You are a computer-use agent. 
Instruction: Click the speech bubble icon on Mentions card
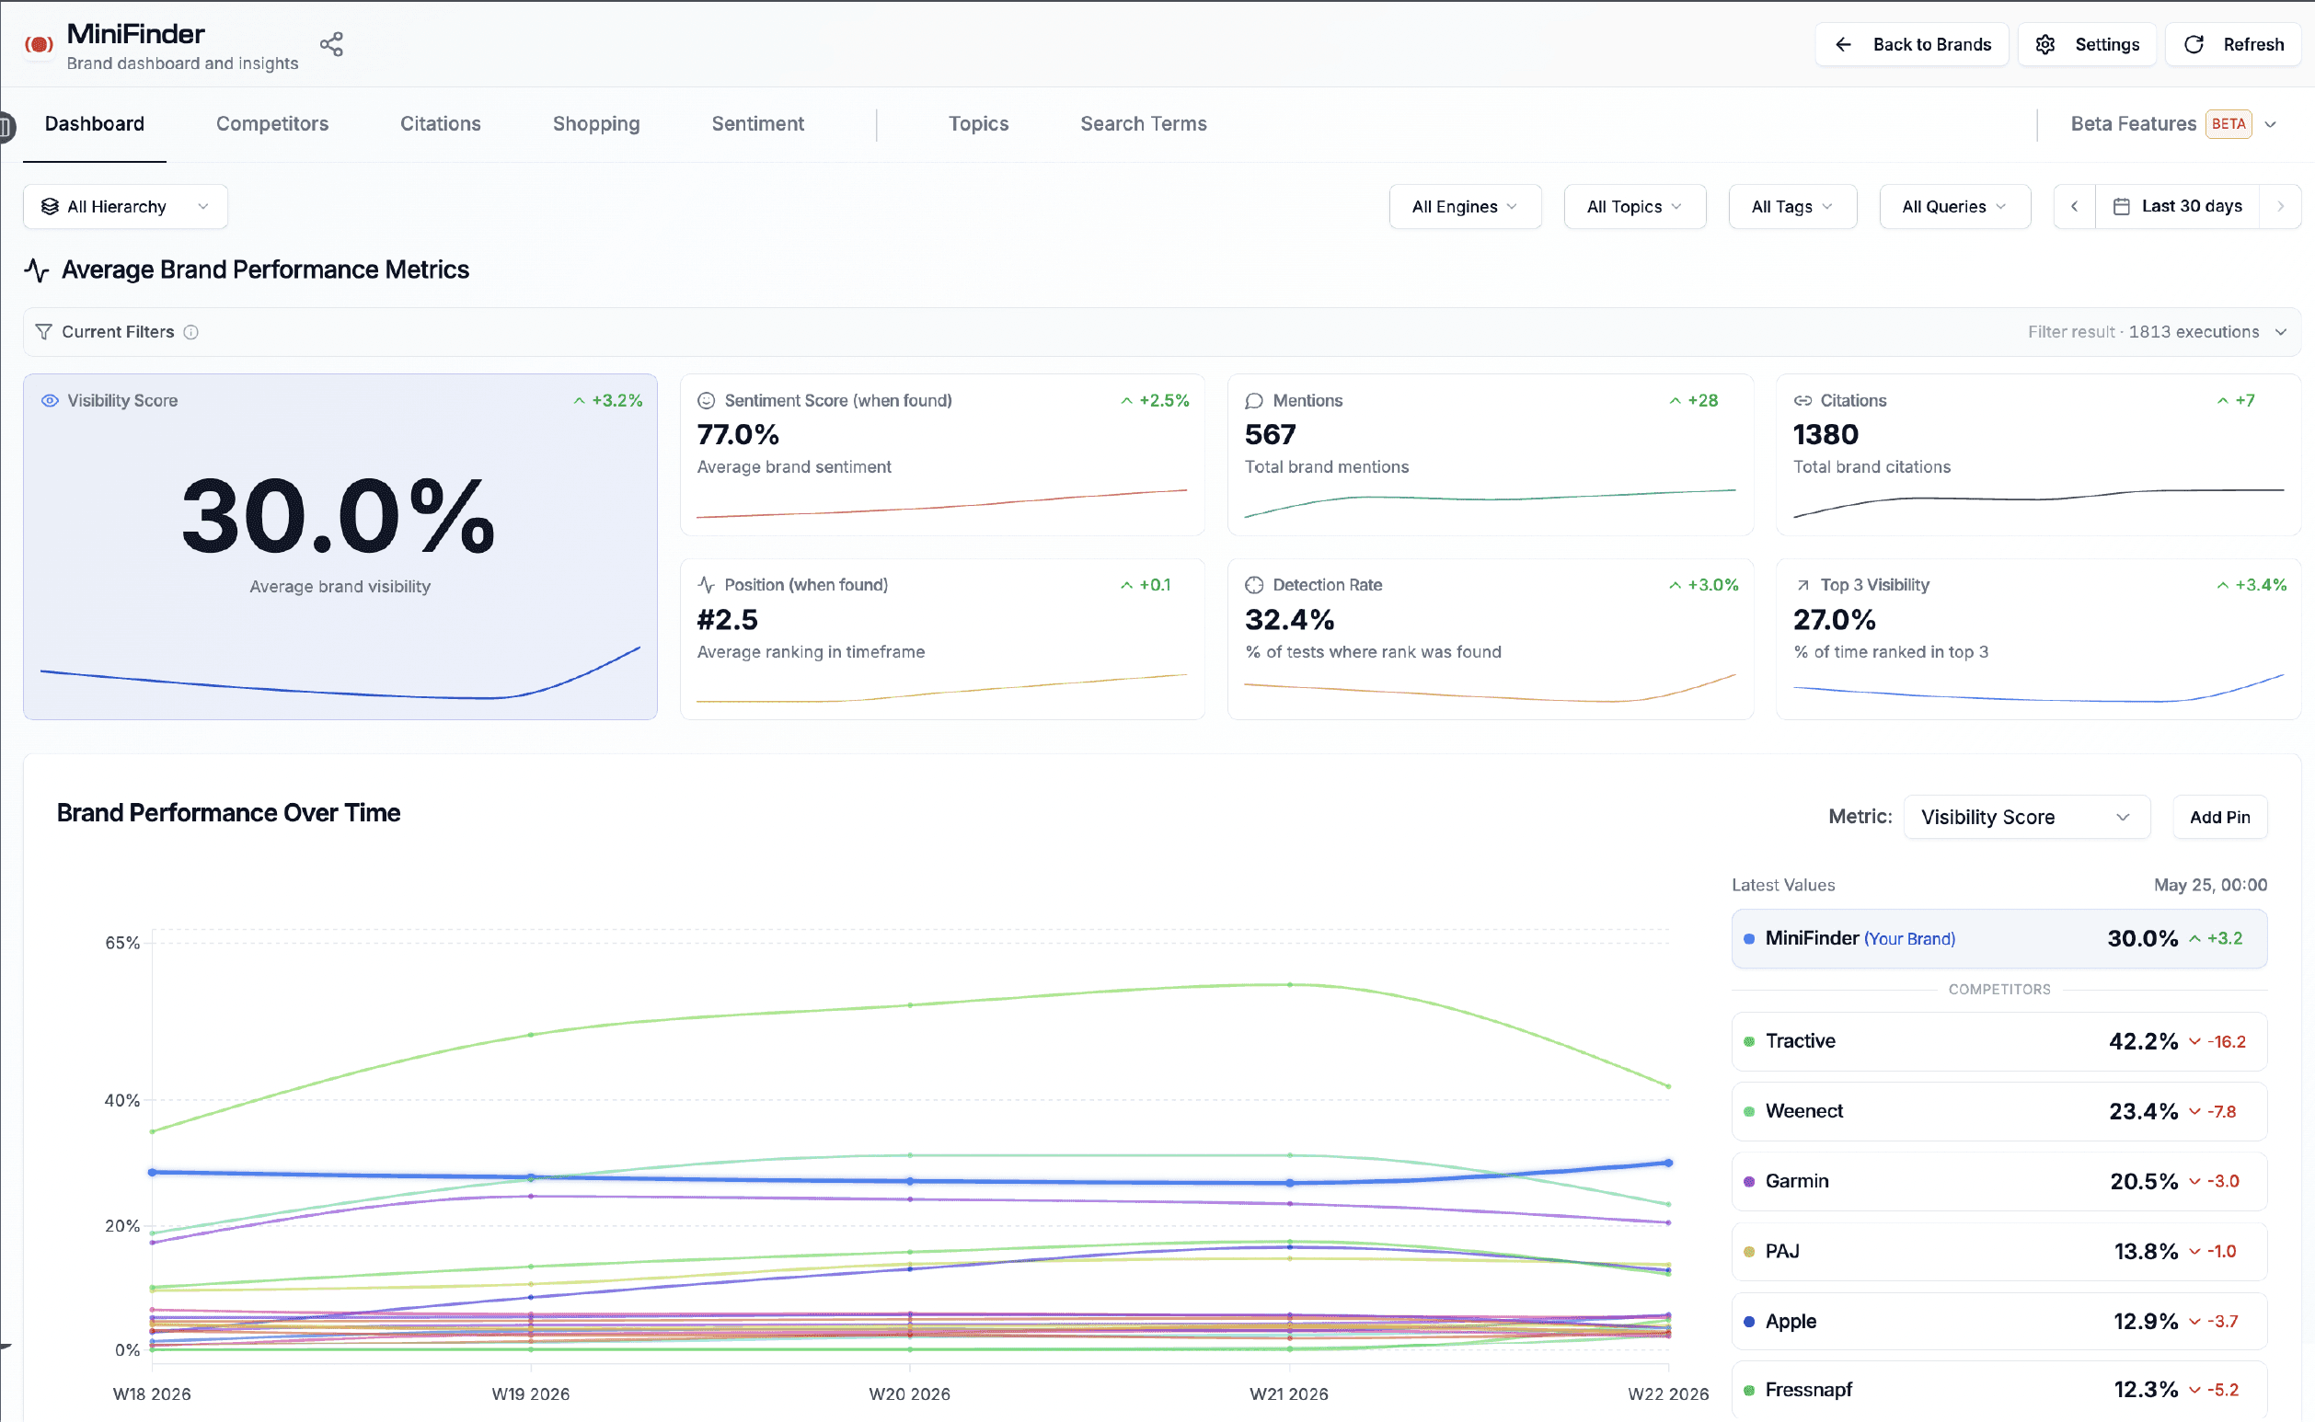(x=1254, y=401)
